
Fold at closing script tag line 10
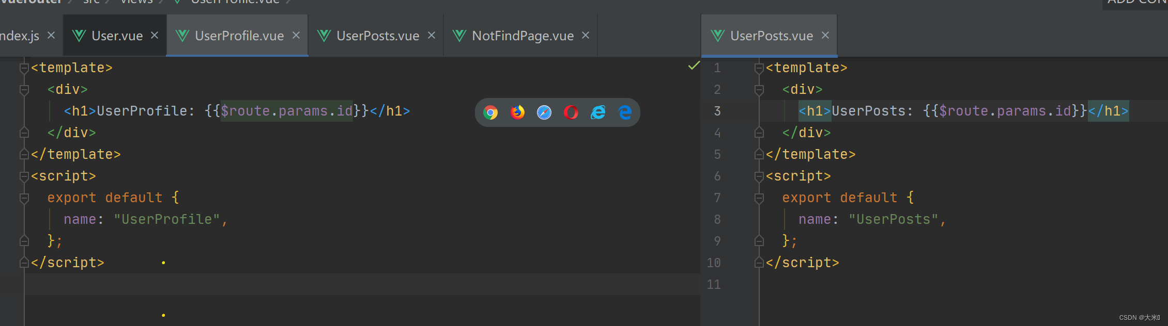[759, 263]
